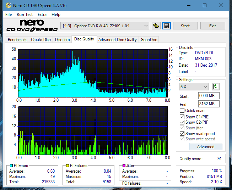Image resolution: width=232 pixels, height=190 pixels.
Task: Switch to Advanced Disc Quality tab
Action: click(118, 40)
